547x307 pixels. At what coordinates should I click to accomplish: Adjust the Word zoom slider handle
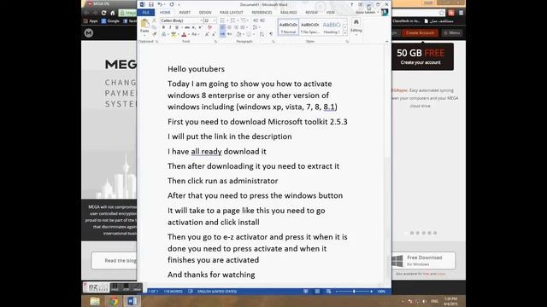tap(354, 292)
